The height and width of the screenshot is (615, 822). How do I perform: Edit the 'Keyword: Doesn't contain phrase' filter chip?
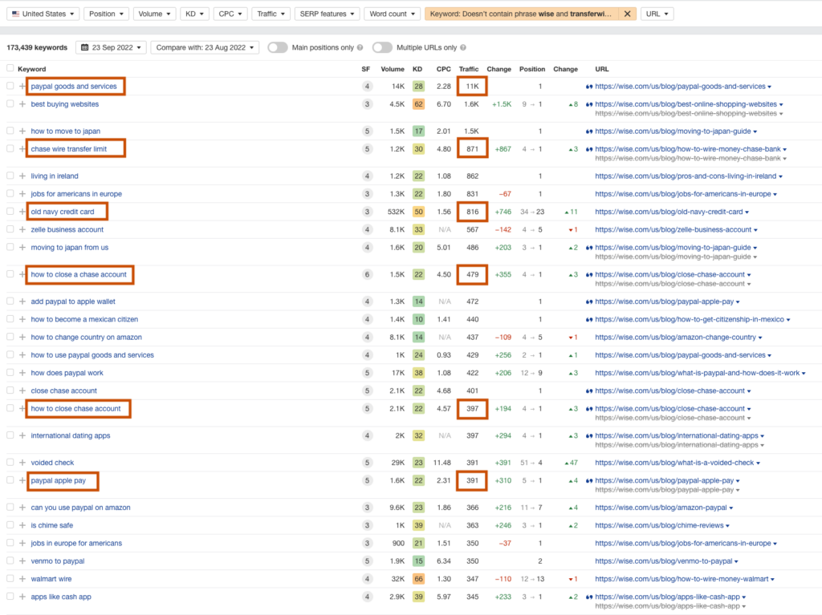tap(520, 14)
